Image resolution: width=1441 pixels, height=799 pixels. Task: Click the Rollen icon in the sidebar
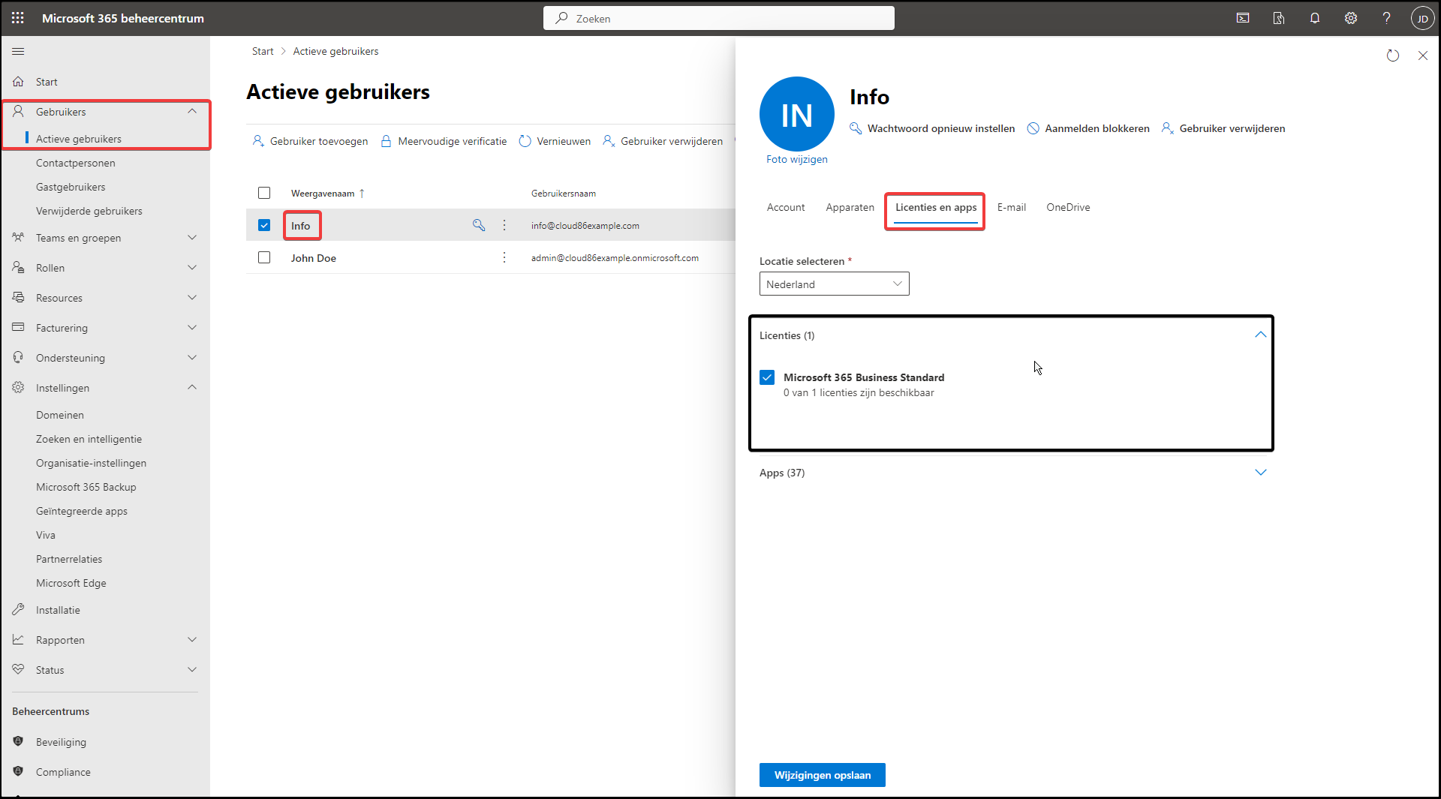pyautogui.click(x=18, y=268)
